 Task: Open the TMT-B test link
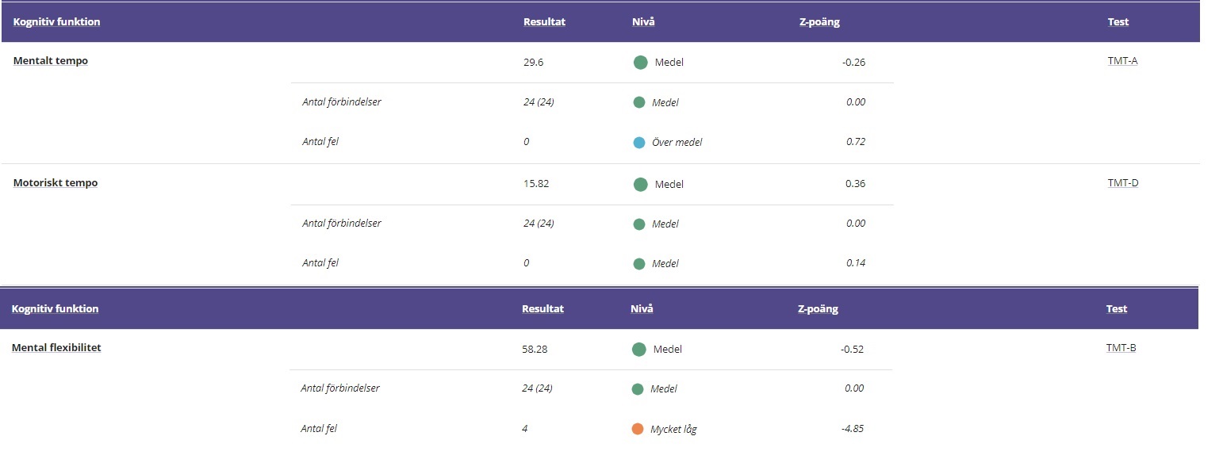[x=1121, y=348]
